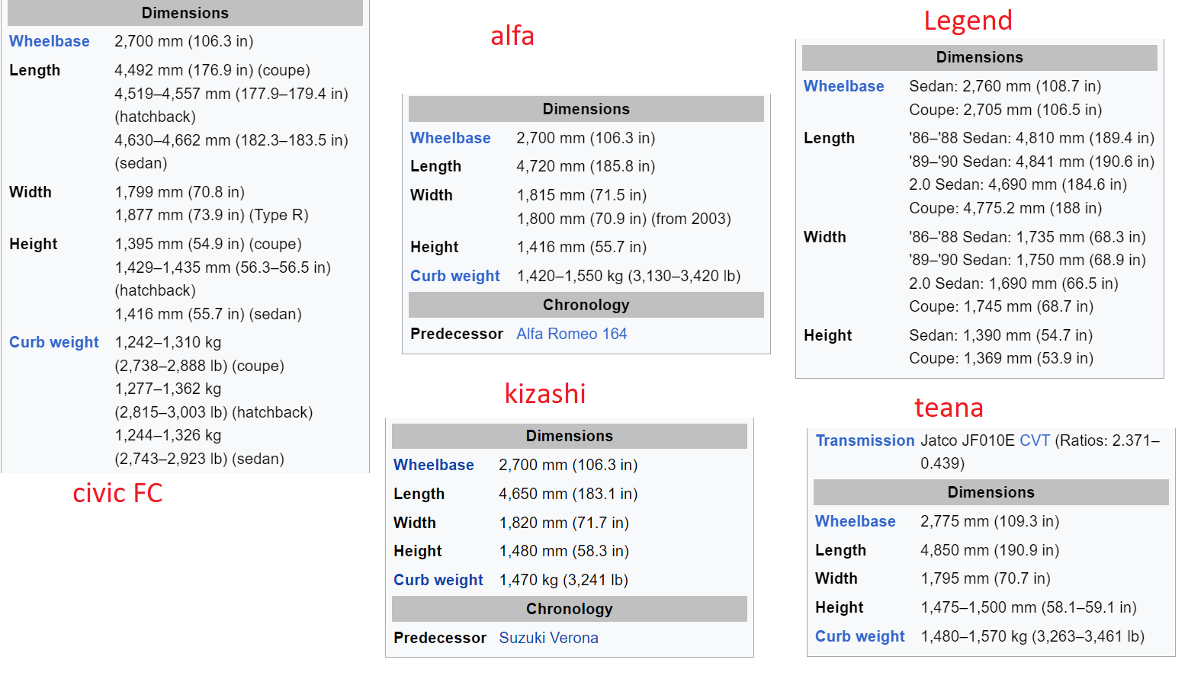Open the CVT link in Teana table
Viewport: 1188px width, 698px height.
point(1035,440)
